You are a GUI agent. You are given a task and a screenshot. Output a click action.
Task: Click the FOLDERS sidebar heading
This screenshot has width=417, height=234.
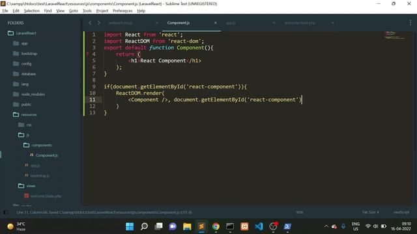point(16,23)
